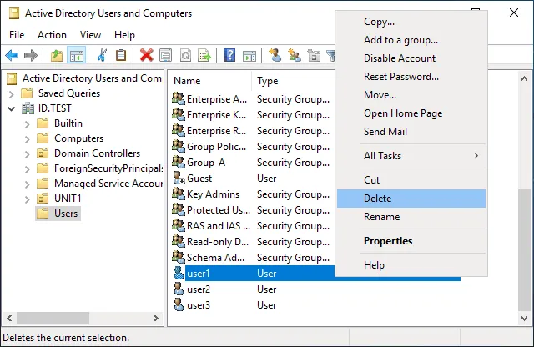Click the red X Delete toolbar icon

tap(146, 56)
